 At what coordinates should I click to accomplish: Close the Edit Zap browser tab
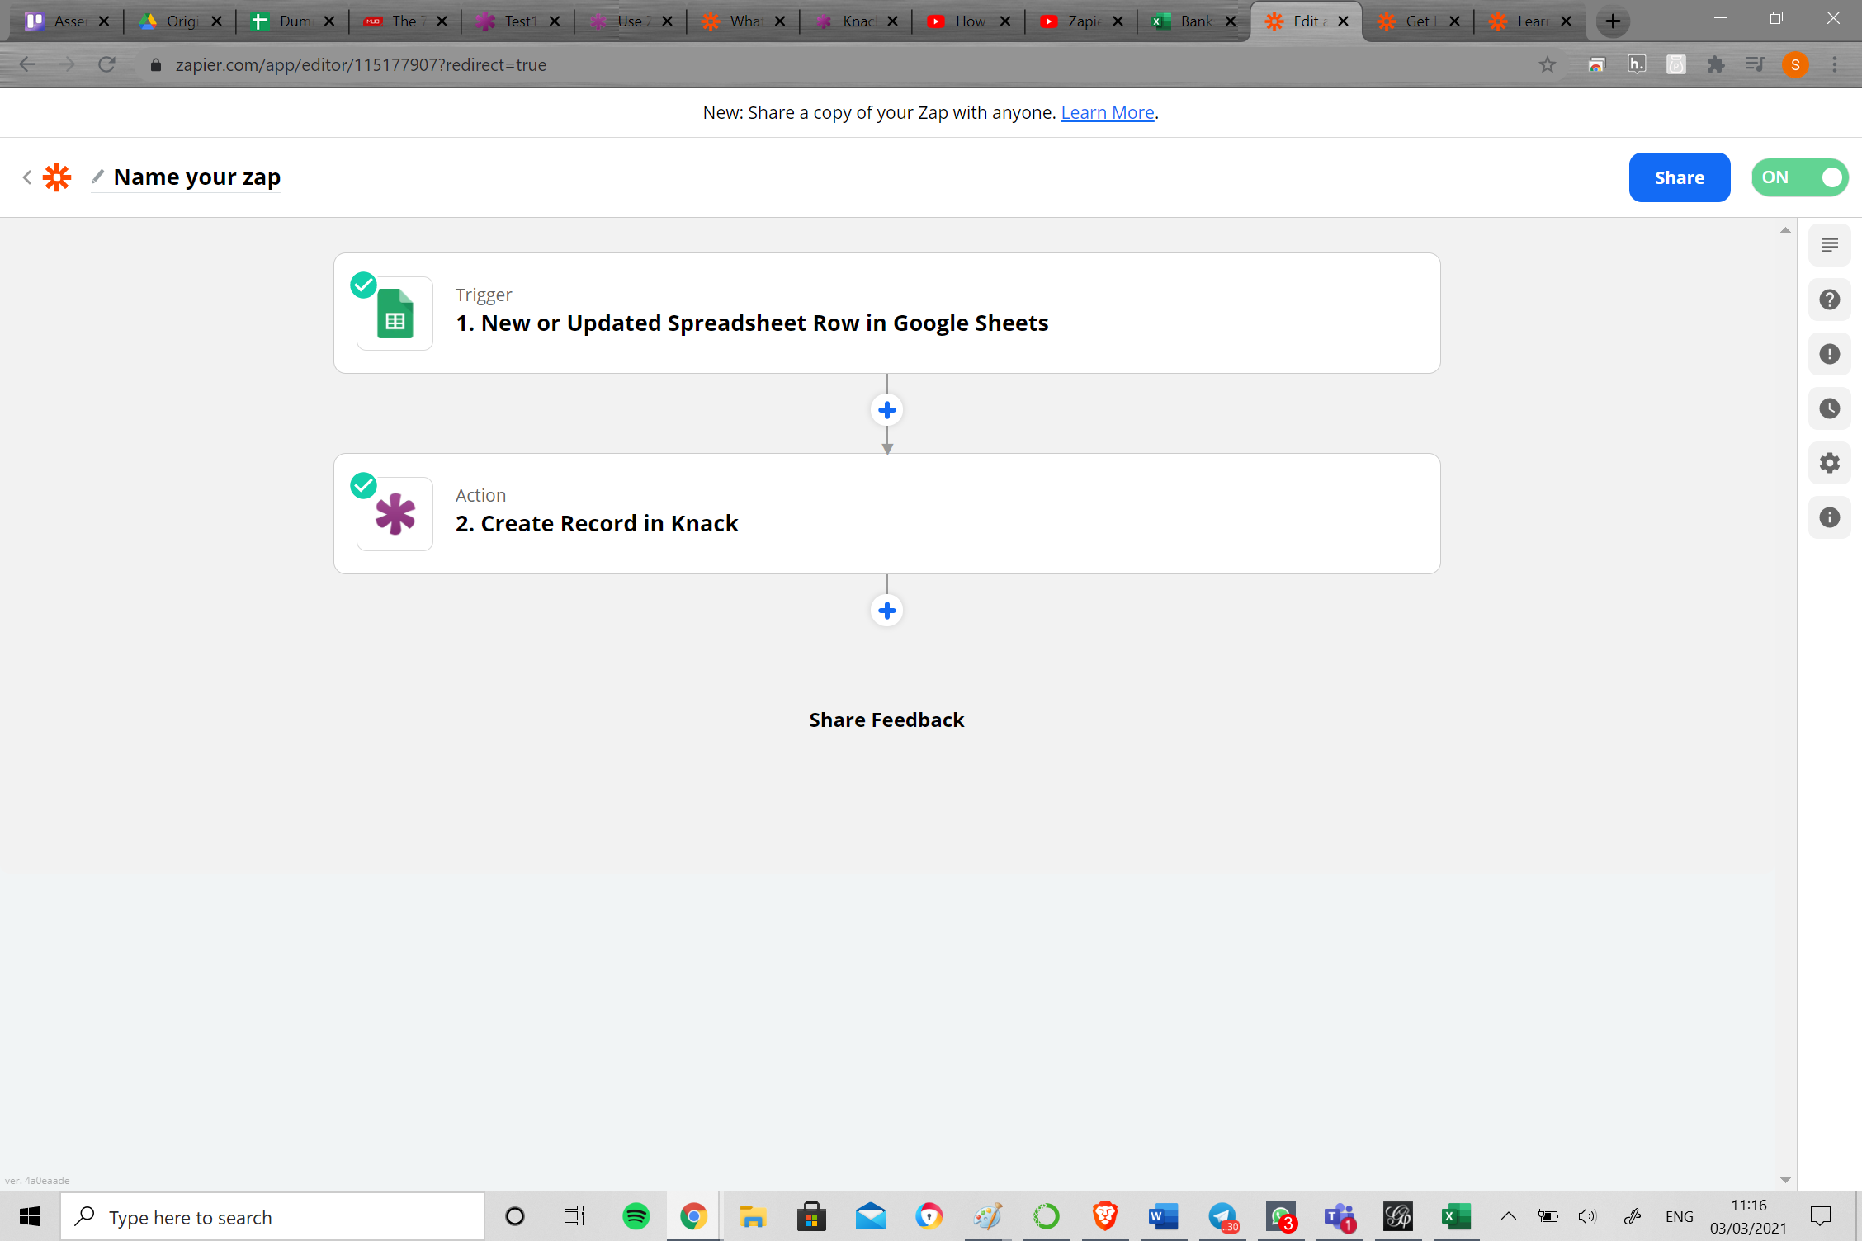tap(1344, 21)
